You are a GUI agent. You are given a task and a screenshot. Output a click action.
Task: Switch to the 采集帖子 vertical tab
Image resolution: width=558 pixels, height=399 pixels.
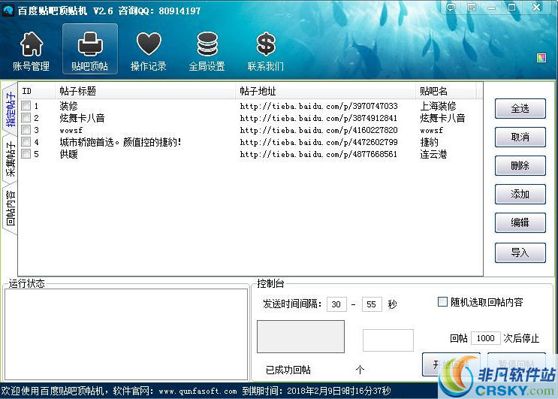(11, 159)
